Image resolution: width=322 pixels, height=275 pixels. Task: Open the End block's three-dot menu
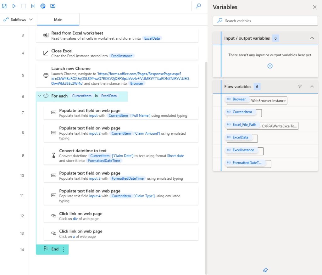pyautogui.click(x=64, y=249)
